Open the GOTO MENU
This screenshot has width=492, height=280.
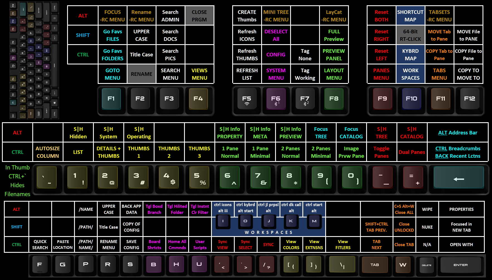click(112, 74)
